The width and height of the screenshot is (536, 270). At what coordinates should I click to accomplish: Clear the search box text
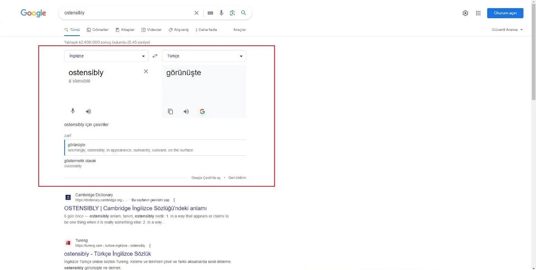coord(196,13)
